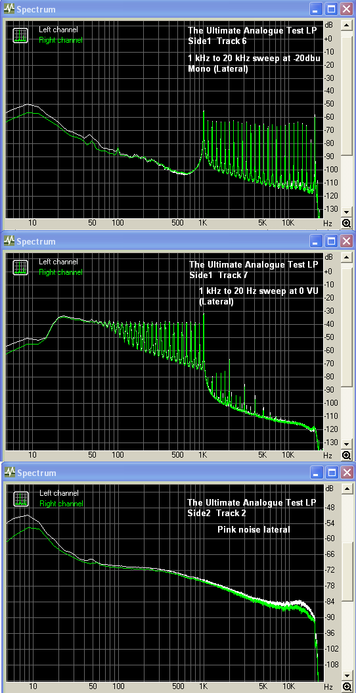Click the zoom magnifier in the Track 7 window
Viewport: 356px width, 693px height.
346,455
